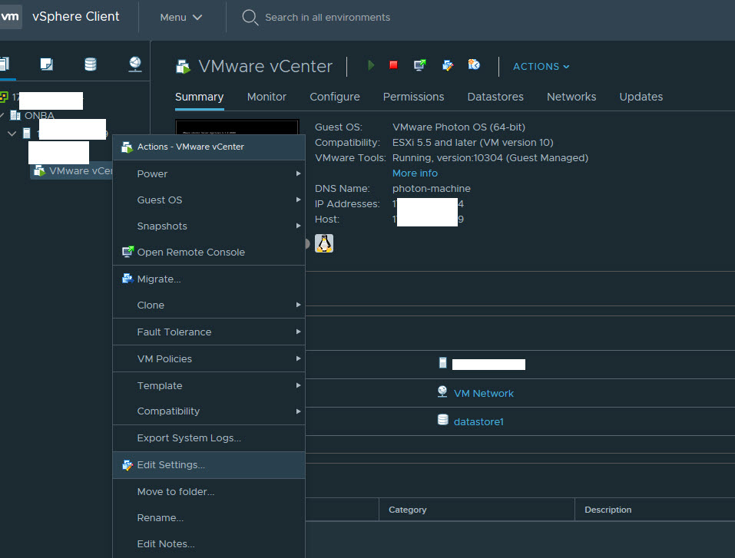Click the Edit Settings toolbar icon

point(448,66)
